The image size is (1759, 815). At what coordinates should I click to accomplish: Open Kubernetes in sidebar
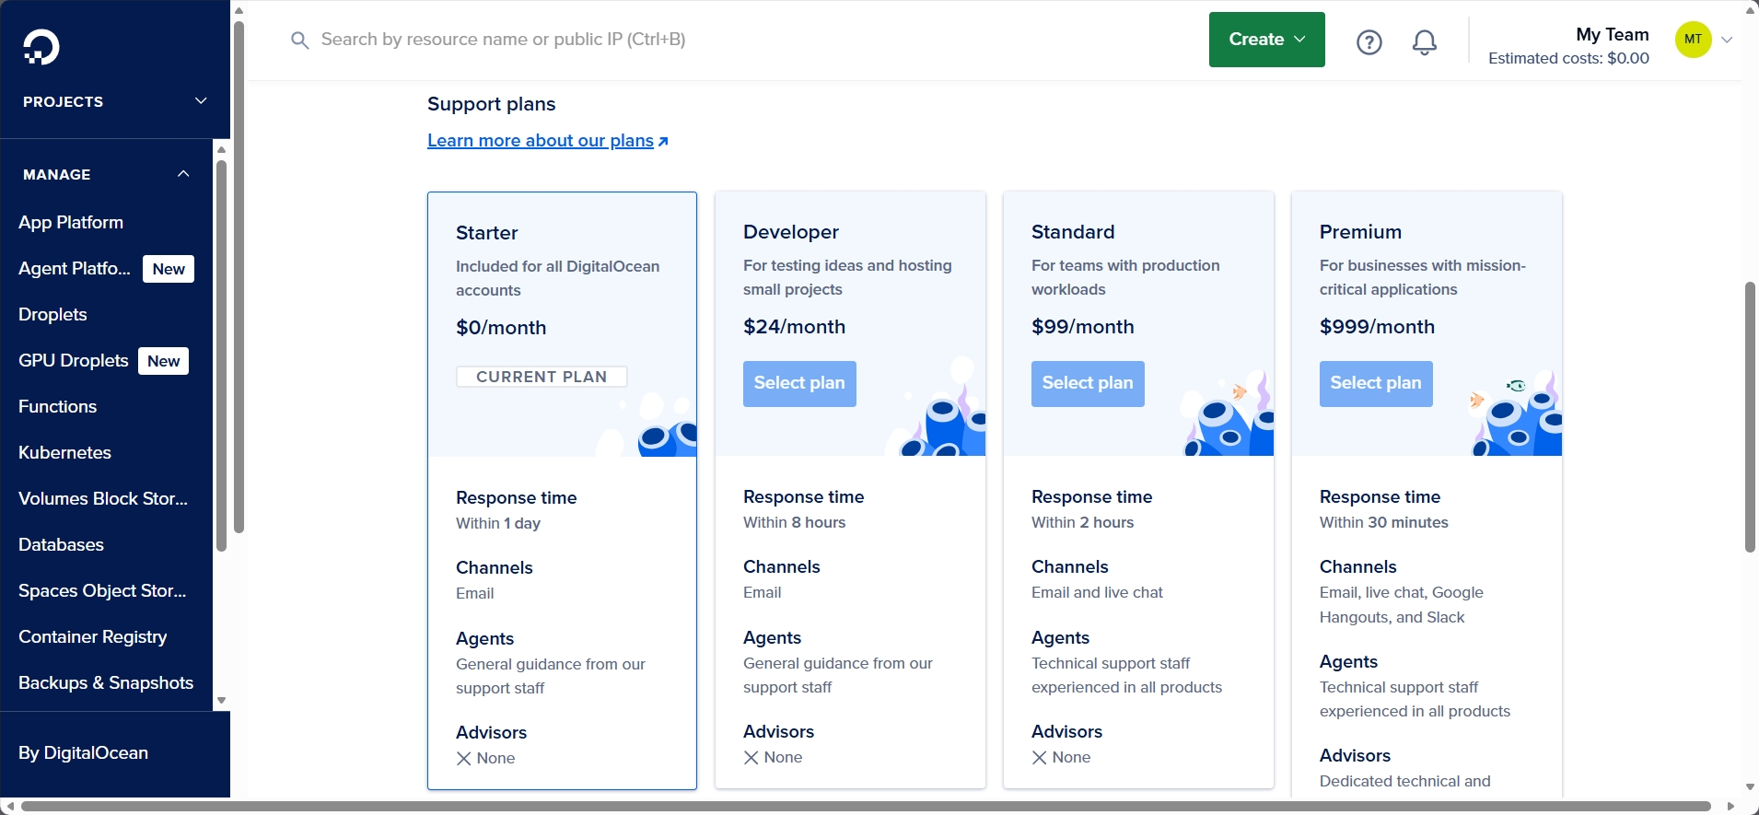64,452
